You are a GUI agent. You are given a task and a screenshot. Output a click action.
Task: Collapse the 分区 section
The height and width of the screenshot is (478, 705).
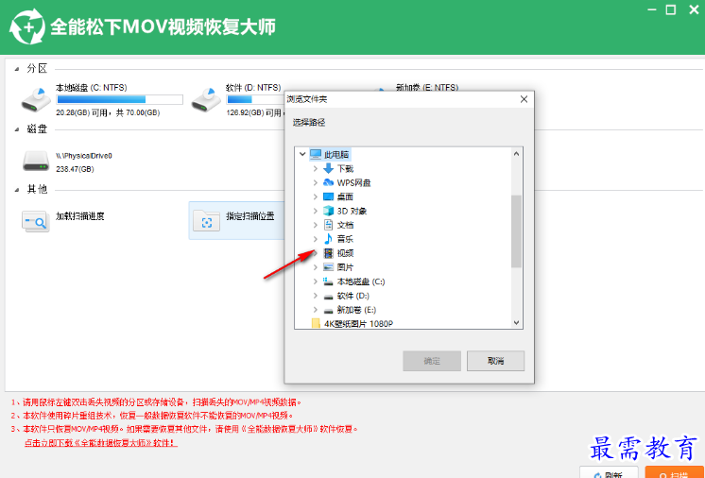pyautogui.click(x=17, y=69)
